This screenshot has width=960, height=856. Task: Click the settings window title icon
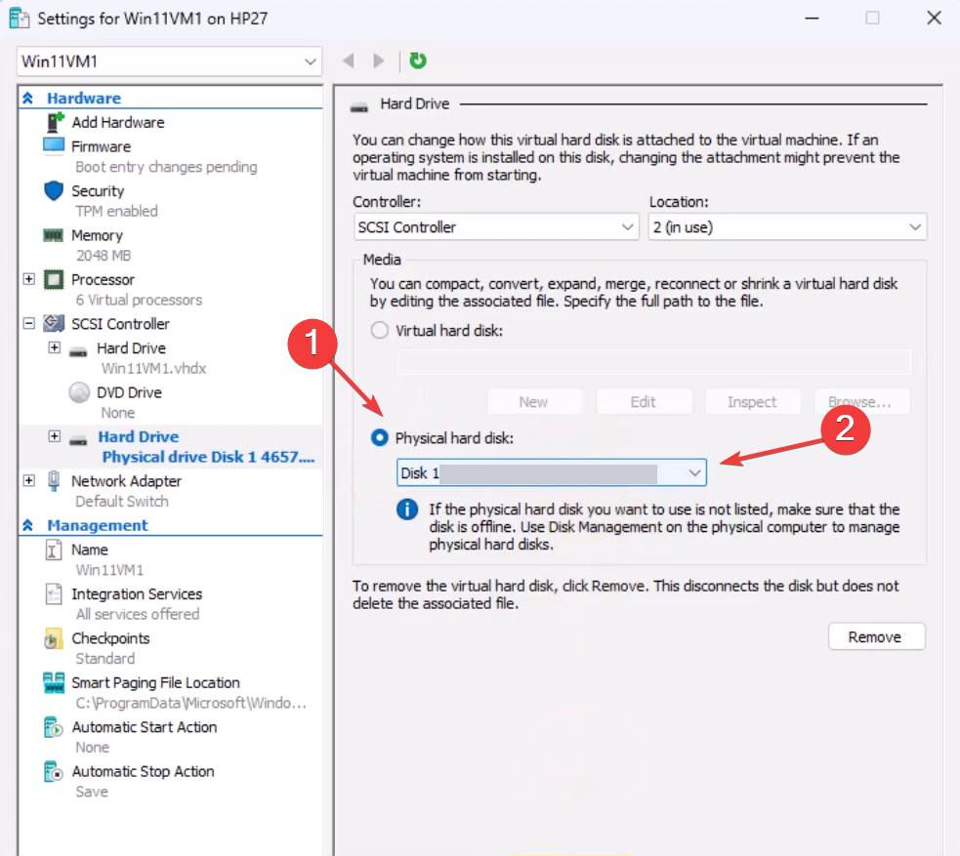[x=20, y=19]
